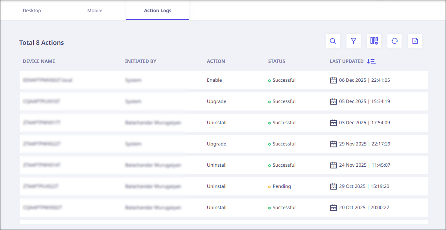Open the filter options icon
The image size is (446, 230).
[354, 41]
